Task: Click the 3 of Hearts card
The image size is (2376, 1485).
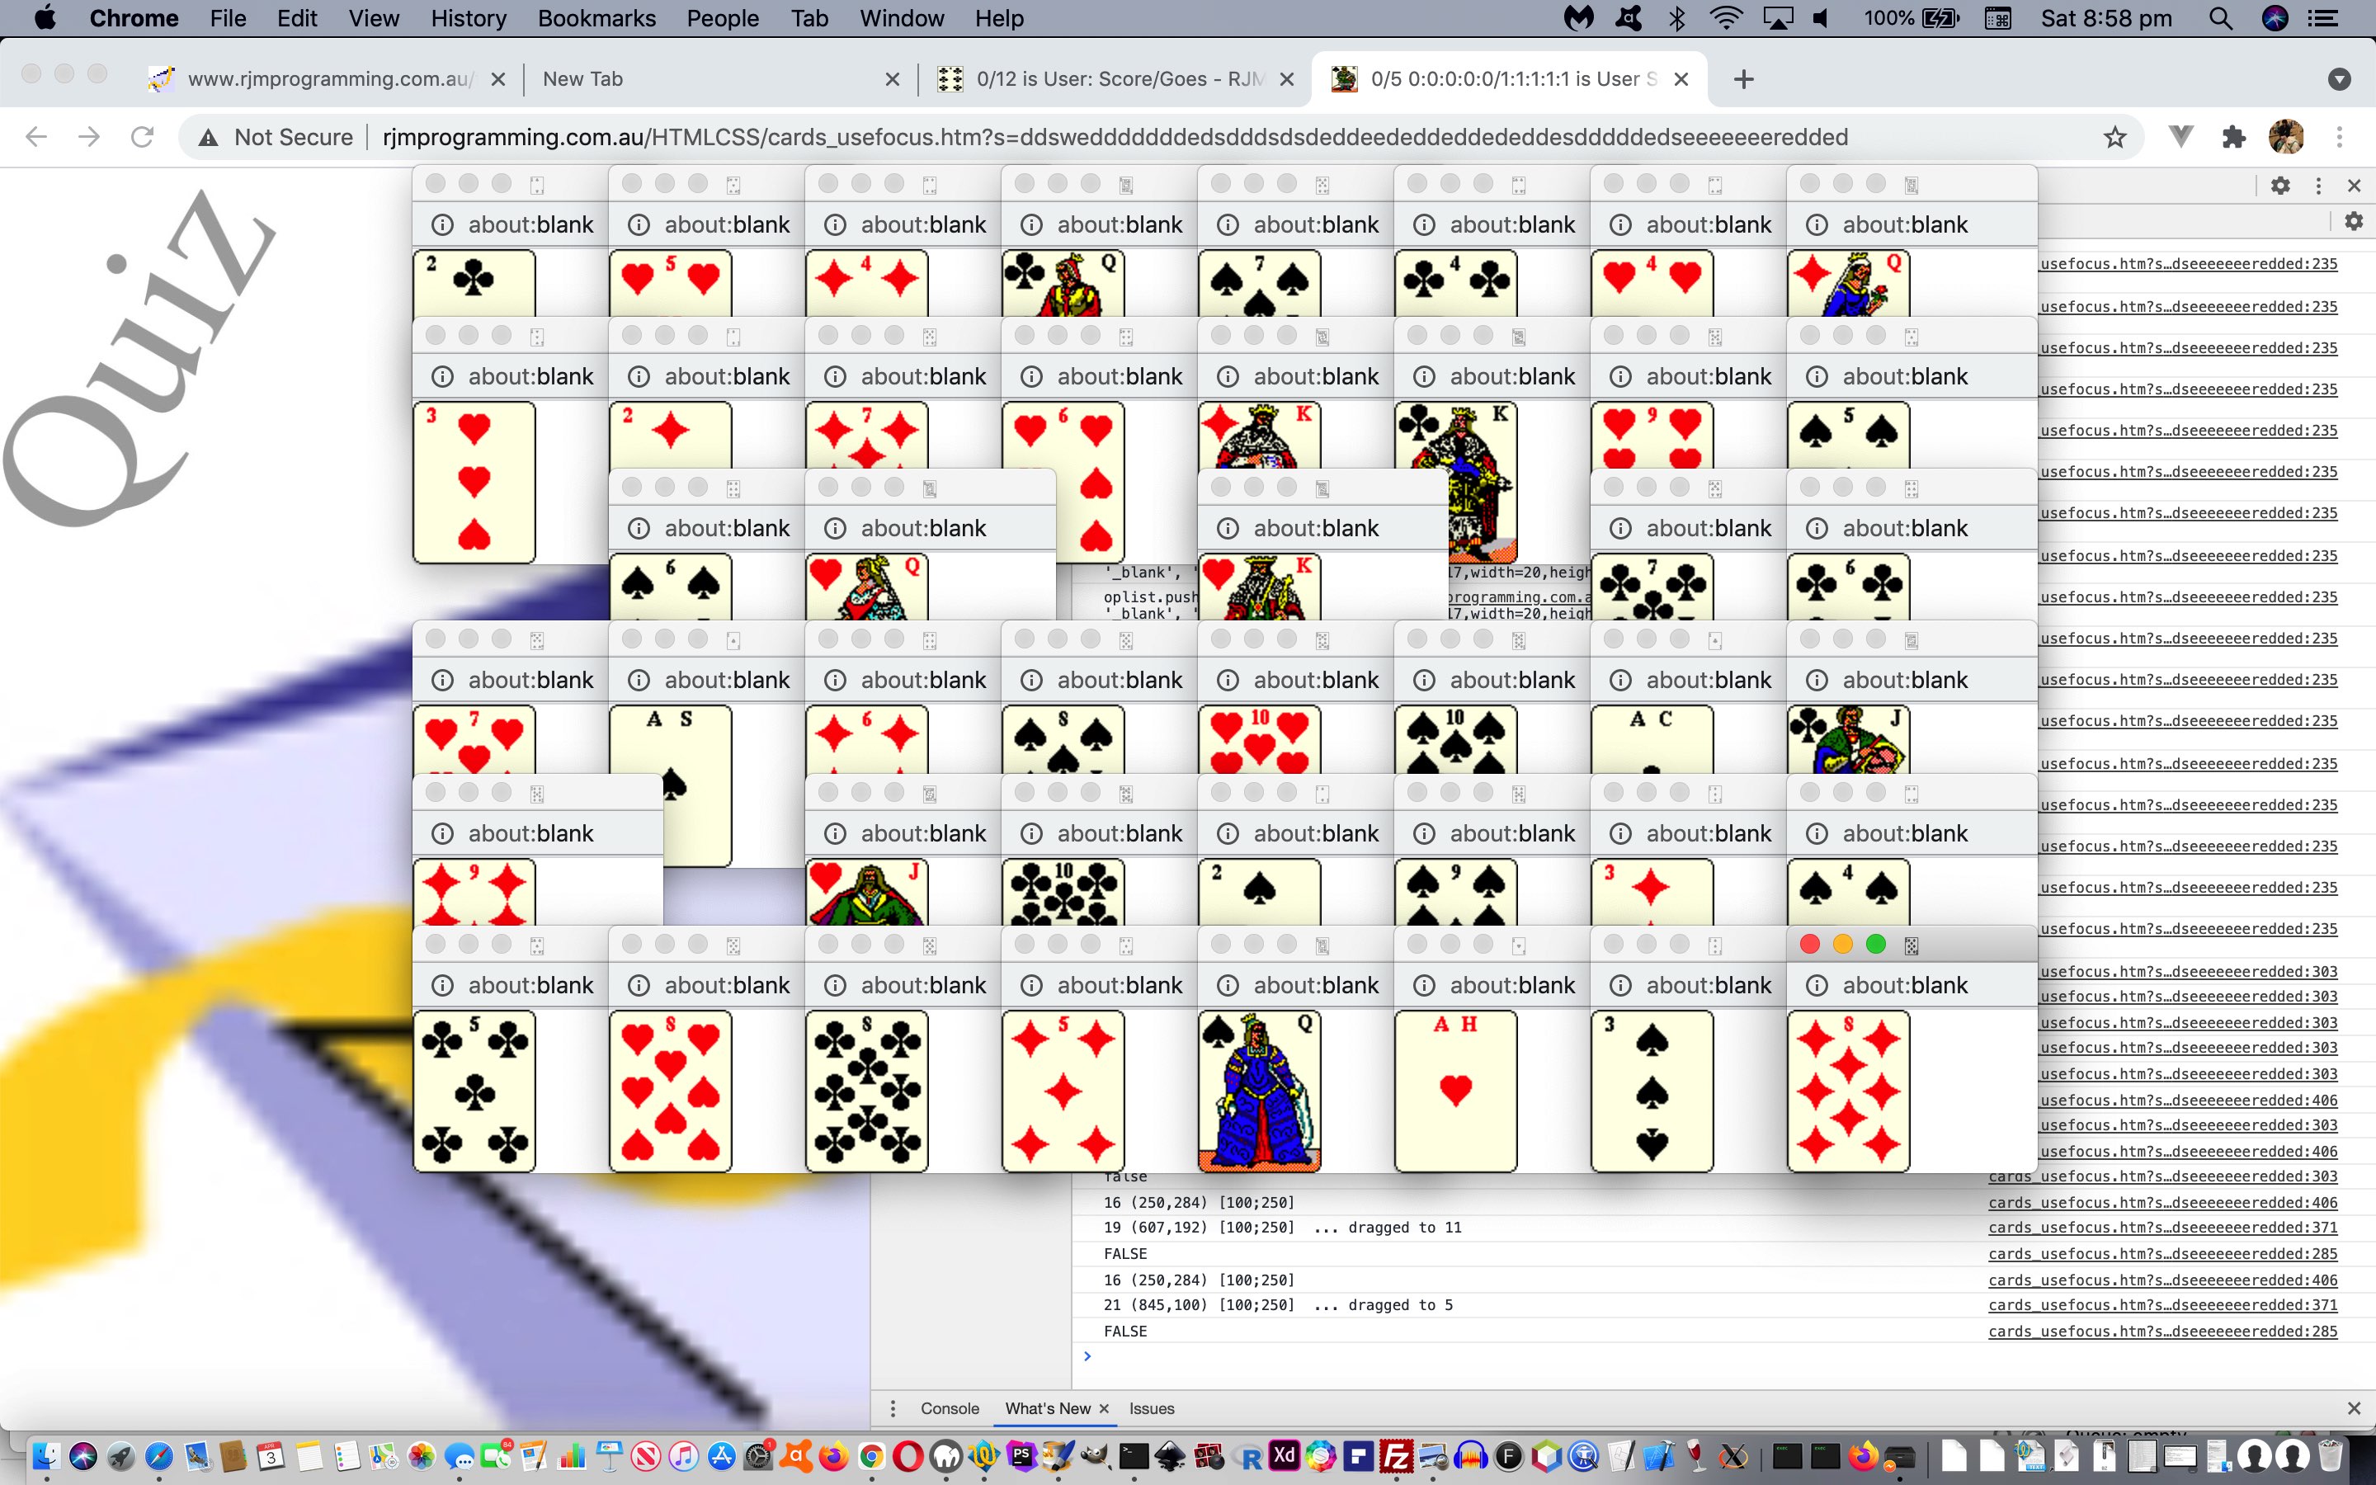Action: (474, 483)
